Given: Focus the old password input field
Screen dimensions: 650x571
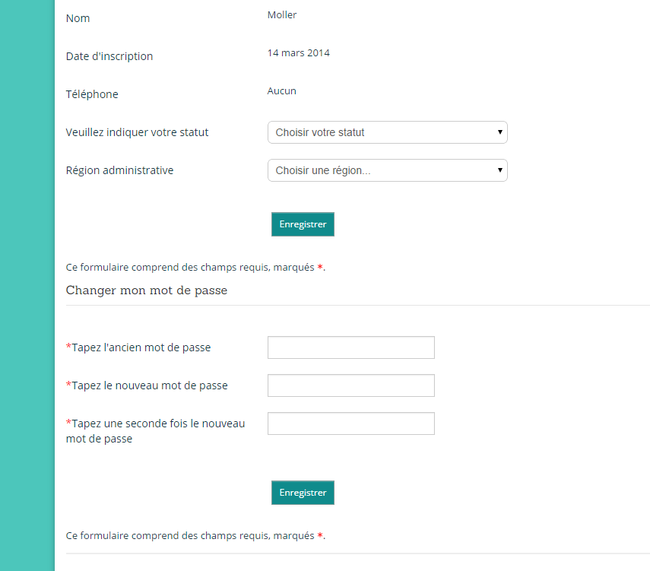Looking at the screenshot, I should click(350, 347).
